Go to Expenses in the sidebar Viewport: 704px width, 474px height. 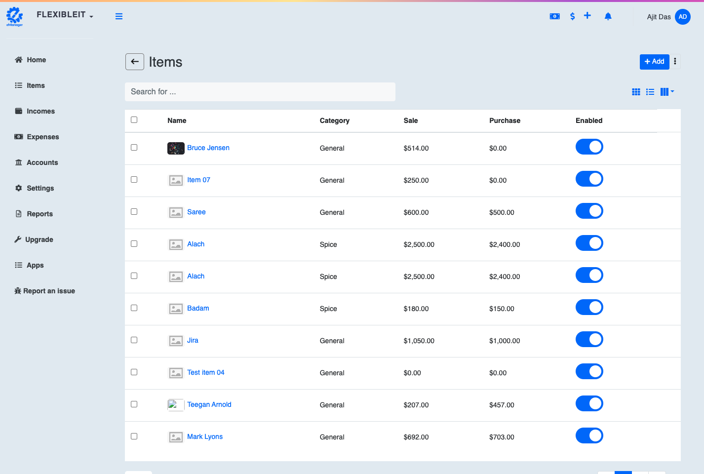coord(42,137)
